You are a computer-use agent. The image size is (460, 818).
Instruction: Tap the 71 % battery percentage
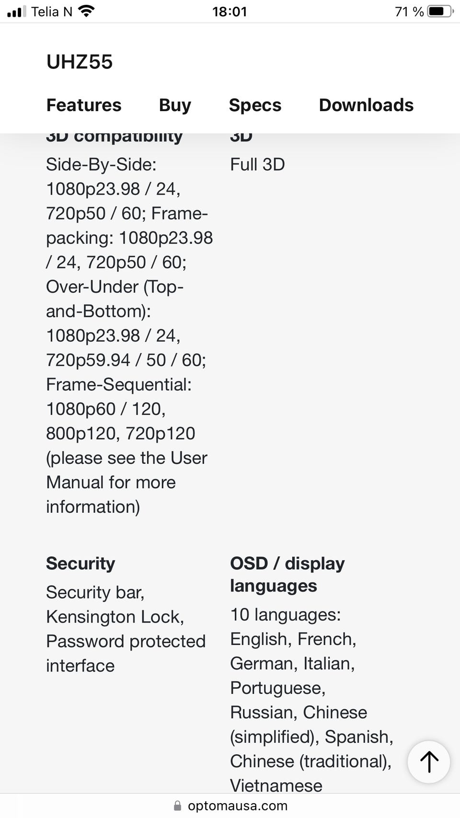[x=409, y=12]
